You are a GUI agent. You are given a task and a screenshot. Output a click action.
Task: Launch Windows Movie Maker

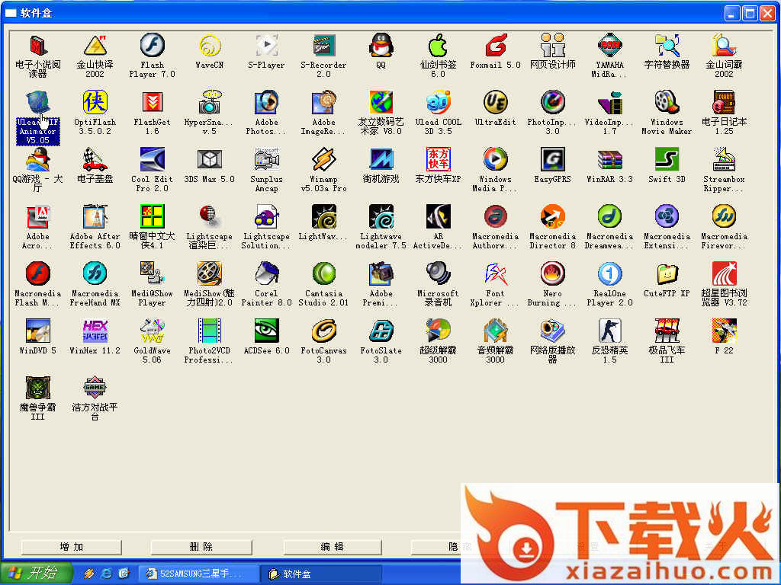coord(667,103)
